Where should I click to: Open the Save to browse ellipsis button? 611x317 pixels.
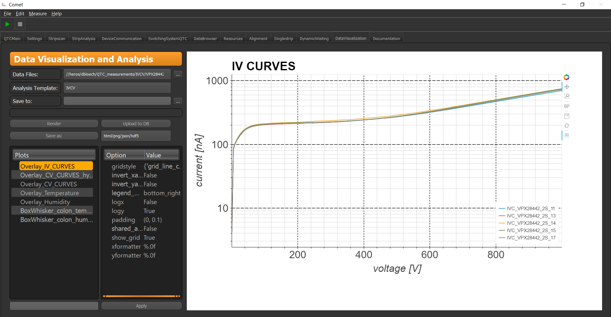[178, 101]
